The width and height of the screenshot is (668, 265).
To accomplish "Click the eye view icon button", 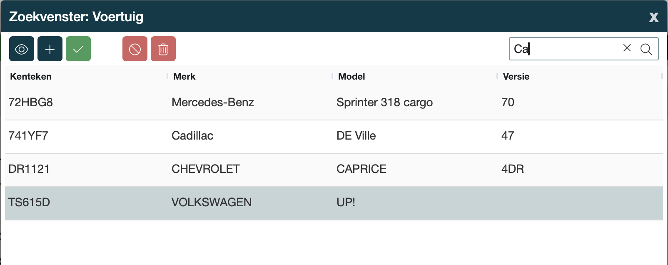I will (22, 49).
